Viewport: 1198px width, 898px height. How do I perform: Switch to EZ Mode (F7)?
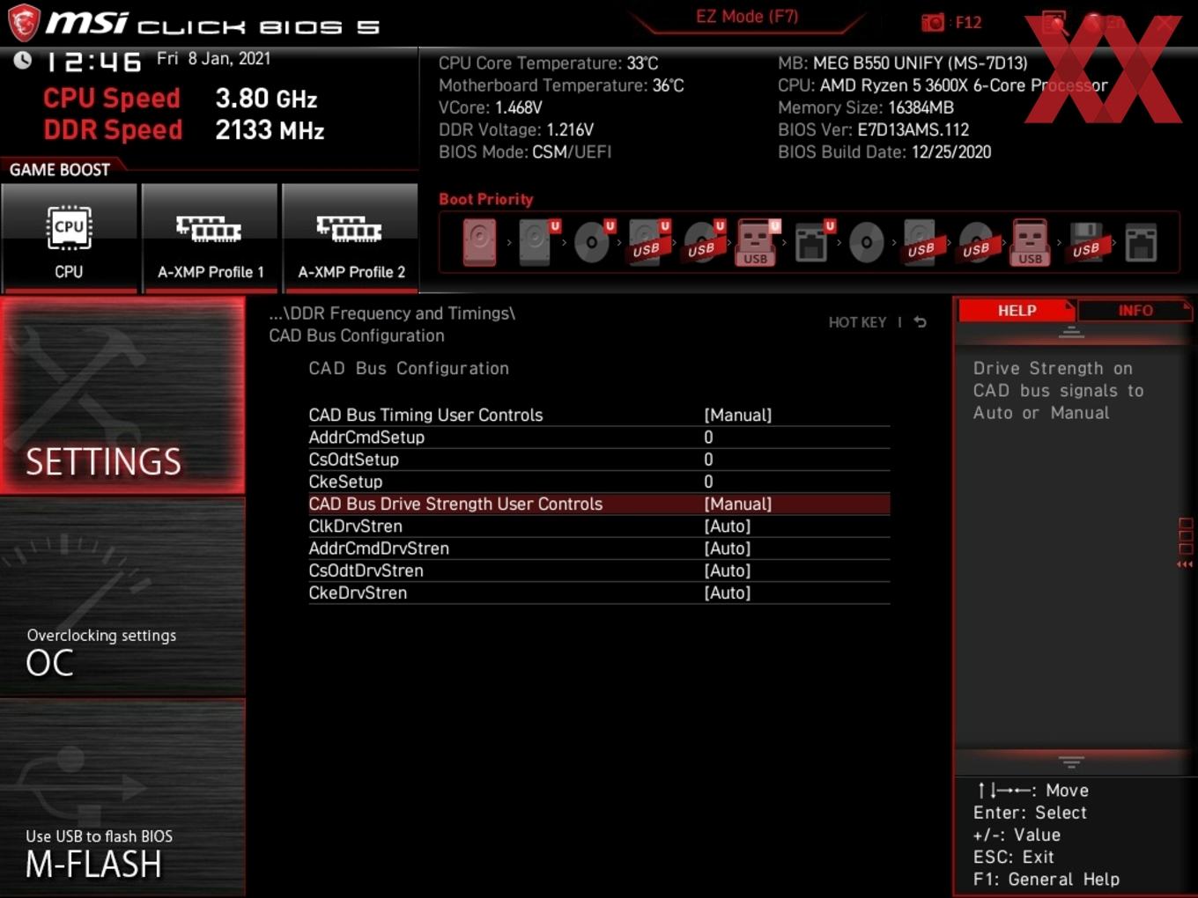coord(747,17)
